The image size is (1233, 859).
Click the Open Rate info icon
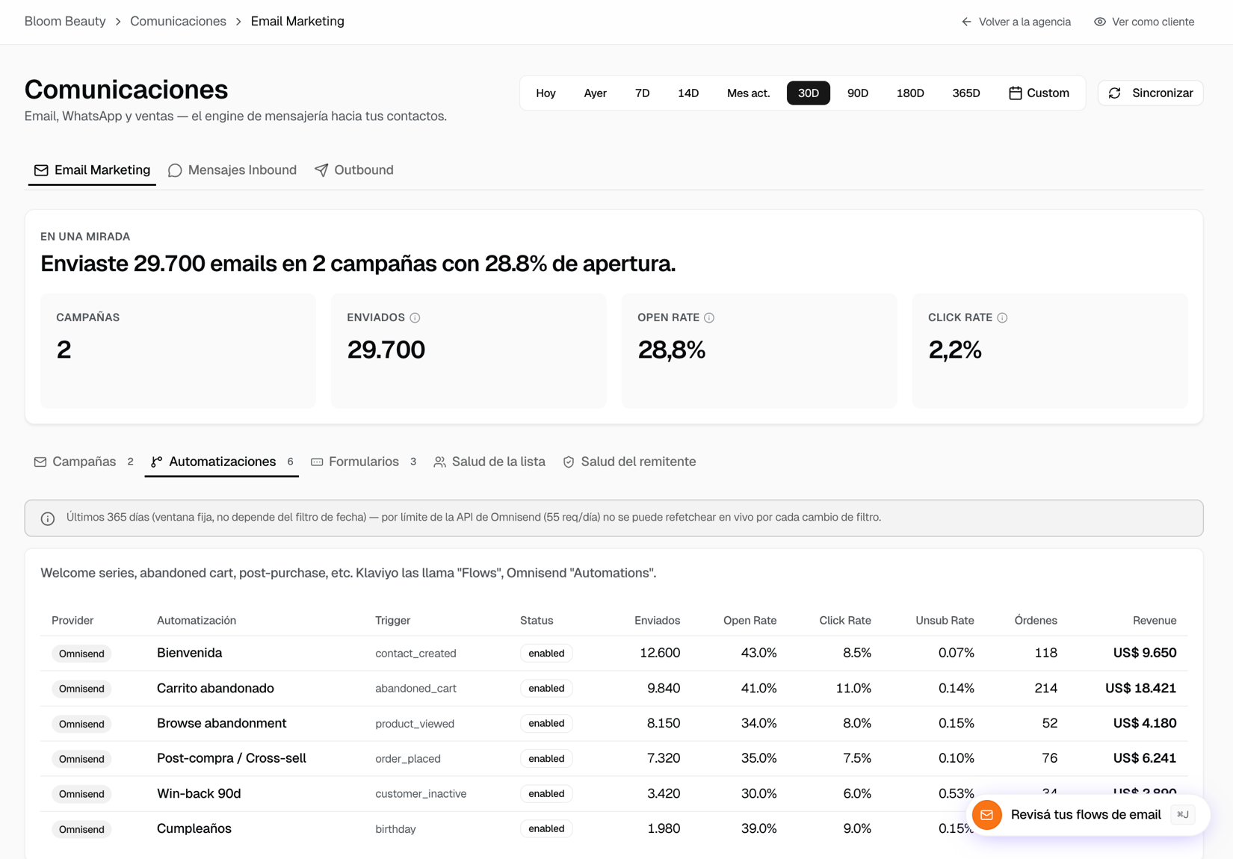click(x=709, y=317)
